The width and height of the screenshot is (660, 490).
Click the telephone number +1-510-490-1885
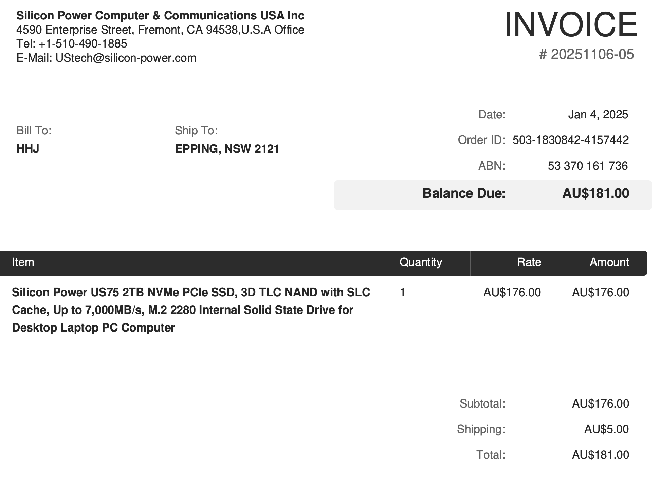(83, 44)
